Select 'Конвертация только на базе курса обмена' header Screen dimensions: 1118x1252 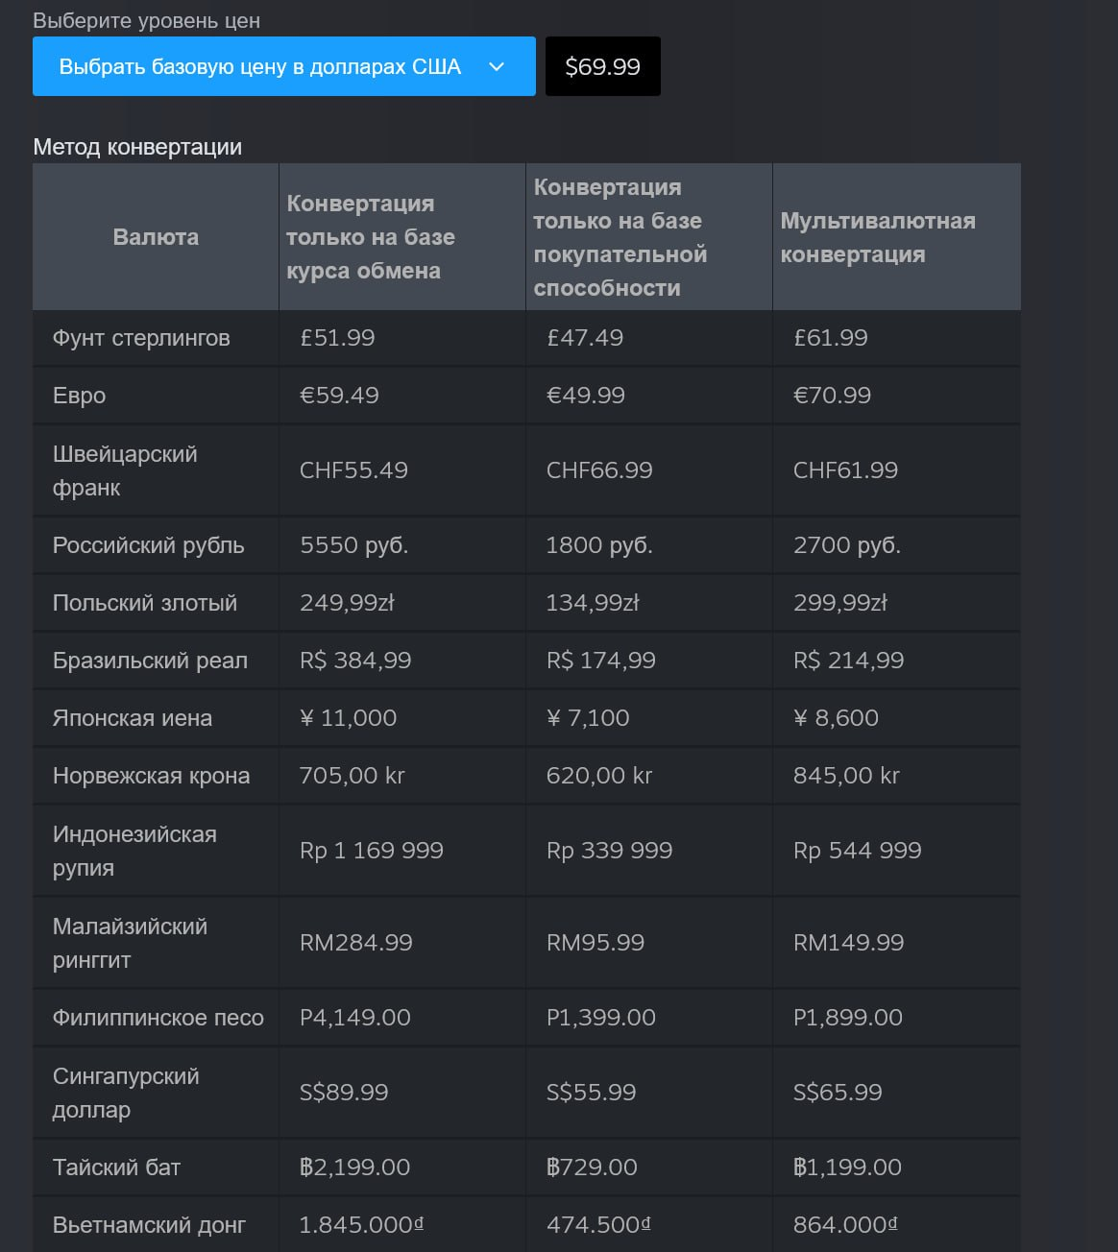click(x=371, y=237)
